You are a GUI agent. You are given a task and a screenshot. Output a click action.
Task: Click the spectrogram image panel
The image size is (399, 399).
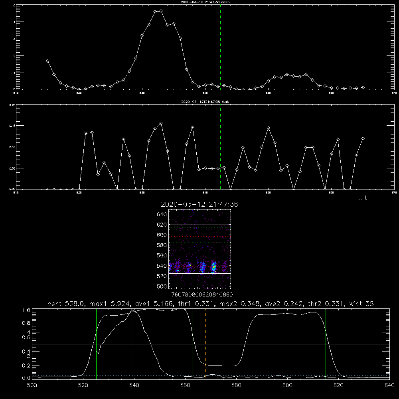click(x=200, y=249)
